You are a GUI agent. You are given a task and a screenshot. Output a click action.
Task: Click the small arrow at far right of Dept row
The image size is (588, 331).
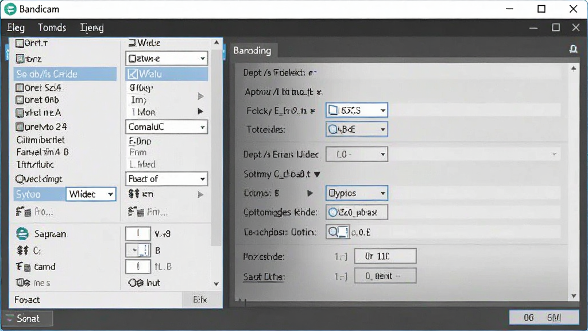point(554,154)
